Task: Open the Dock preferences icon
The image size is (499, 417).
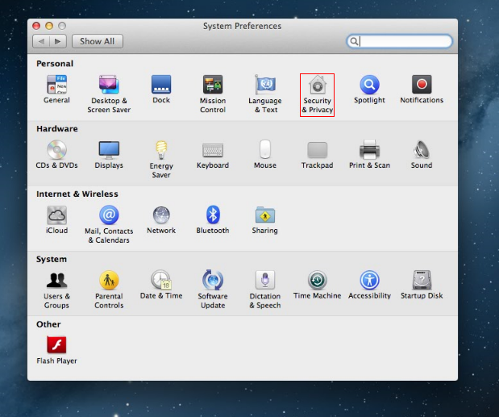Action: [x=161, y=85]
